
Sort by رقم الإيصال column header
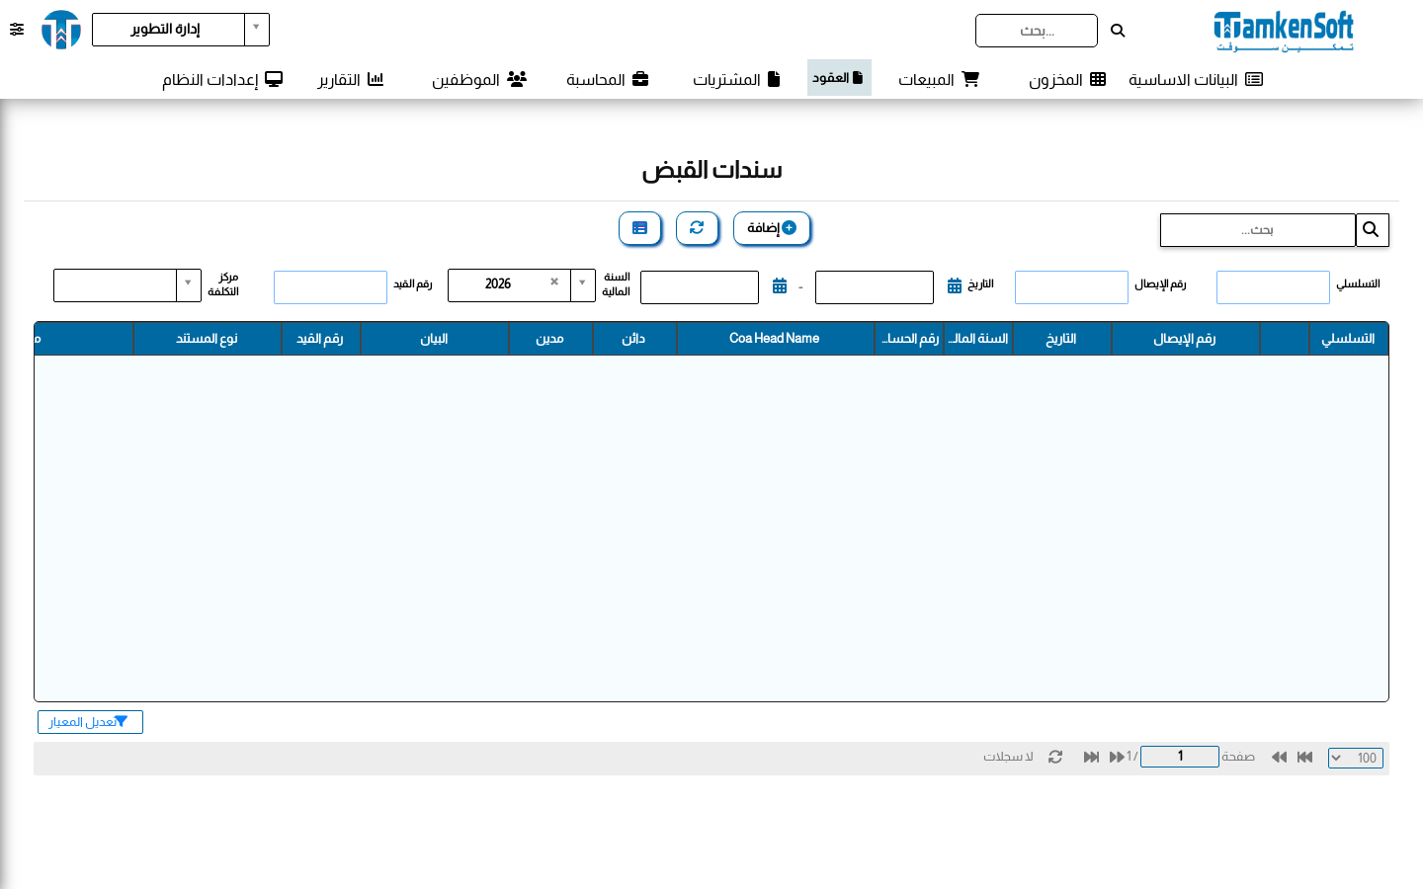pos(1185,339)
